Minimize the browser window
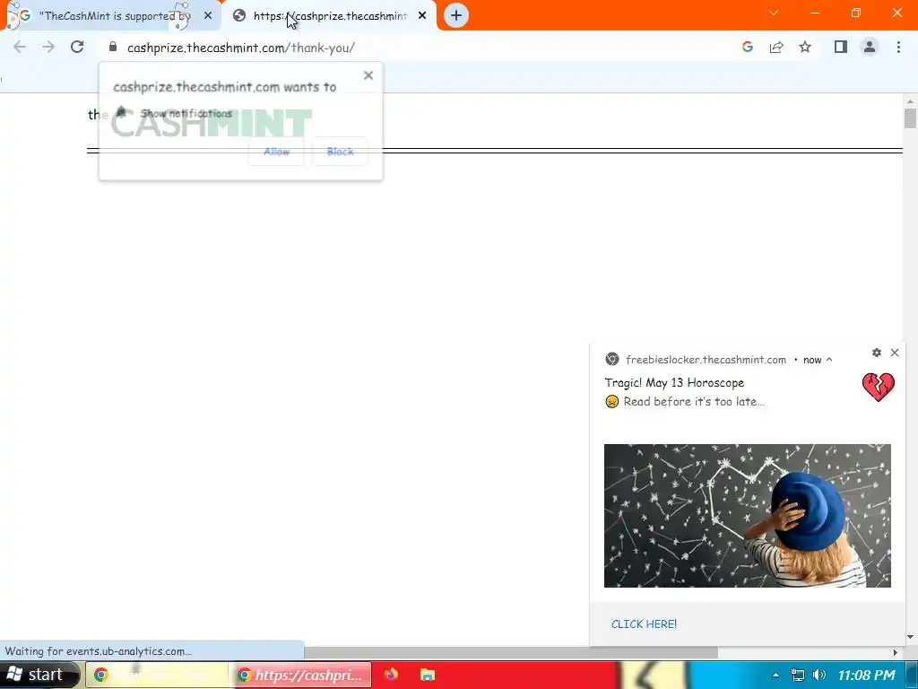 click(814, 13)
